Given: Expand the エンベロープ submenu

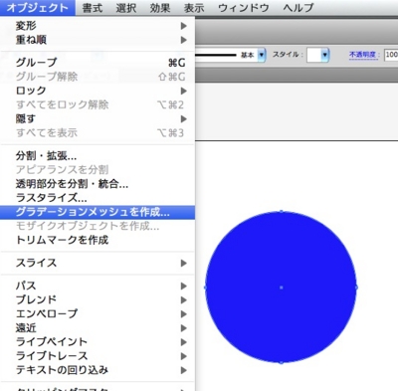Looking at the screenshot, I should (98, 313).
